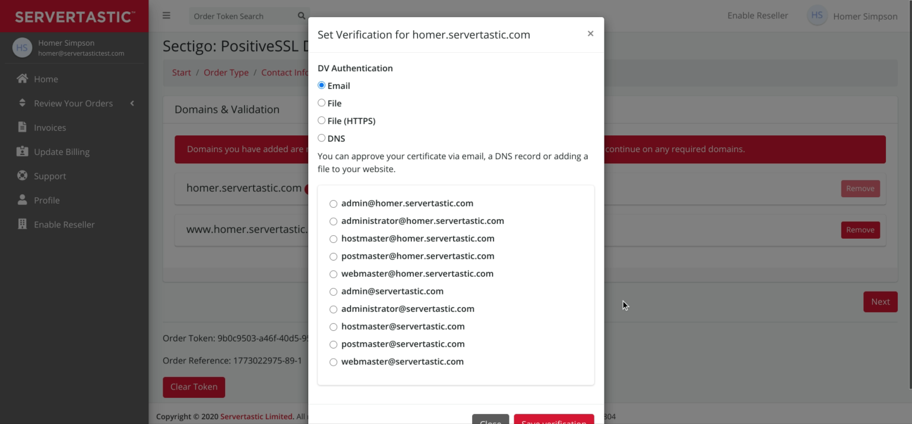Click the Home house icon
The height and width of the screenshot is (424, 912).
tap(22, 78)
